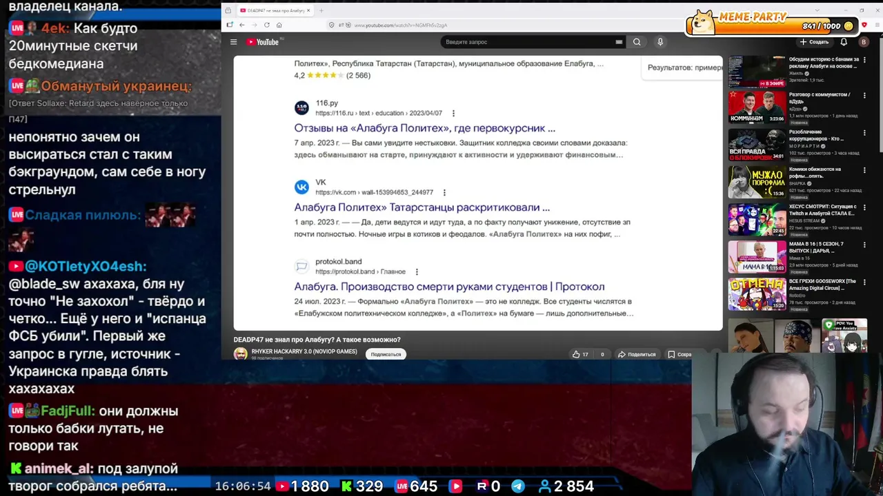Click the МОРИАРТИ channel name
Viewport: 883px width, 496px height.
(x=803, y=146)
